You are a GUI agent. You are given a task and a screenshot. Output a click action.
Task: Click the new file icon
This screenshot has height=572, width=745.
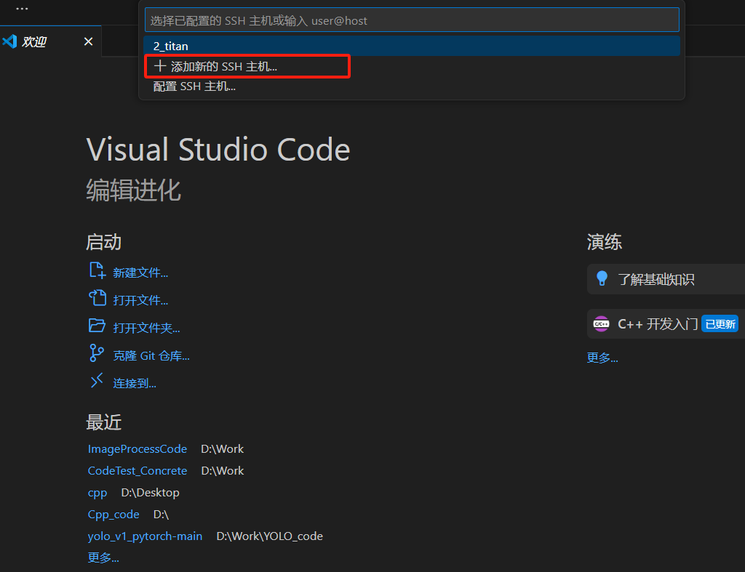(x=97, y=270)
